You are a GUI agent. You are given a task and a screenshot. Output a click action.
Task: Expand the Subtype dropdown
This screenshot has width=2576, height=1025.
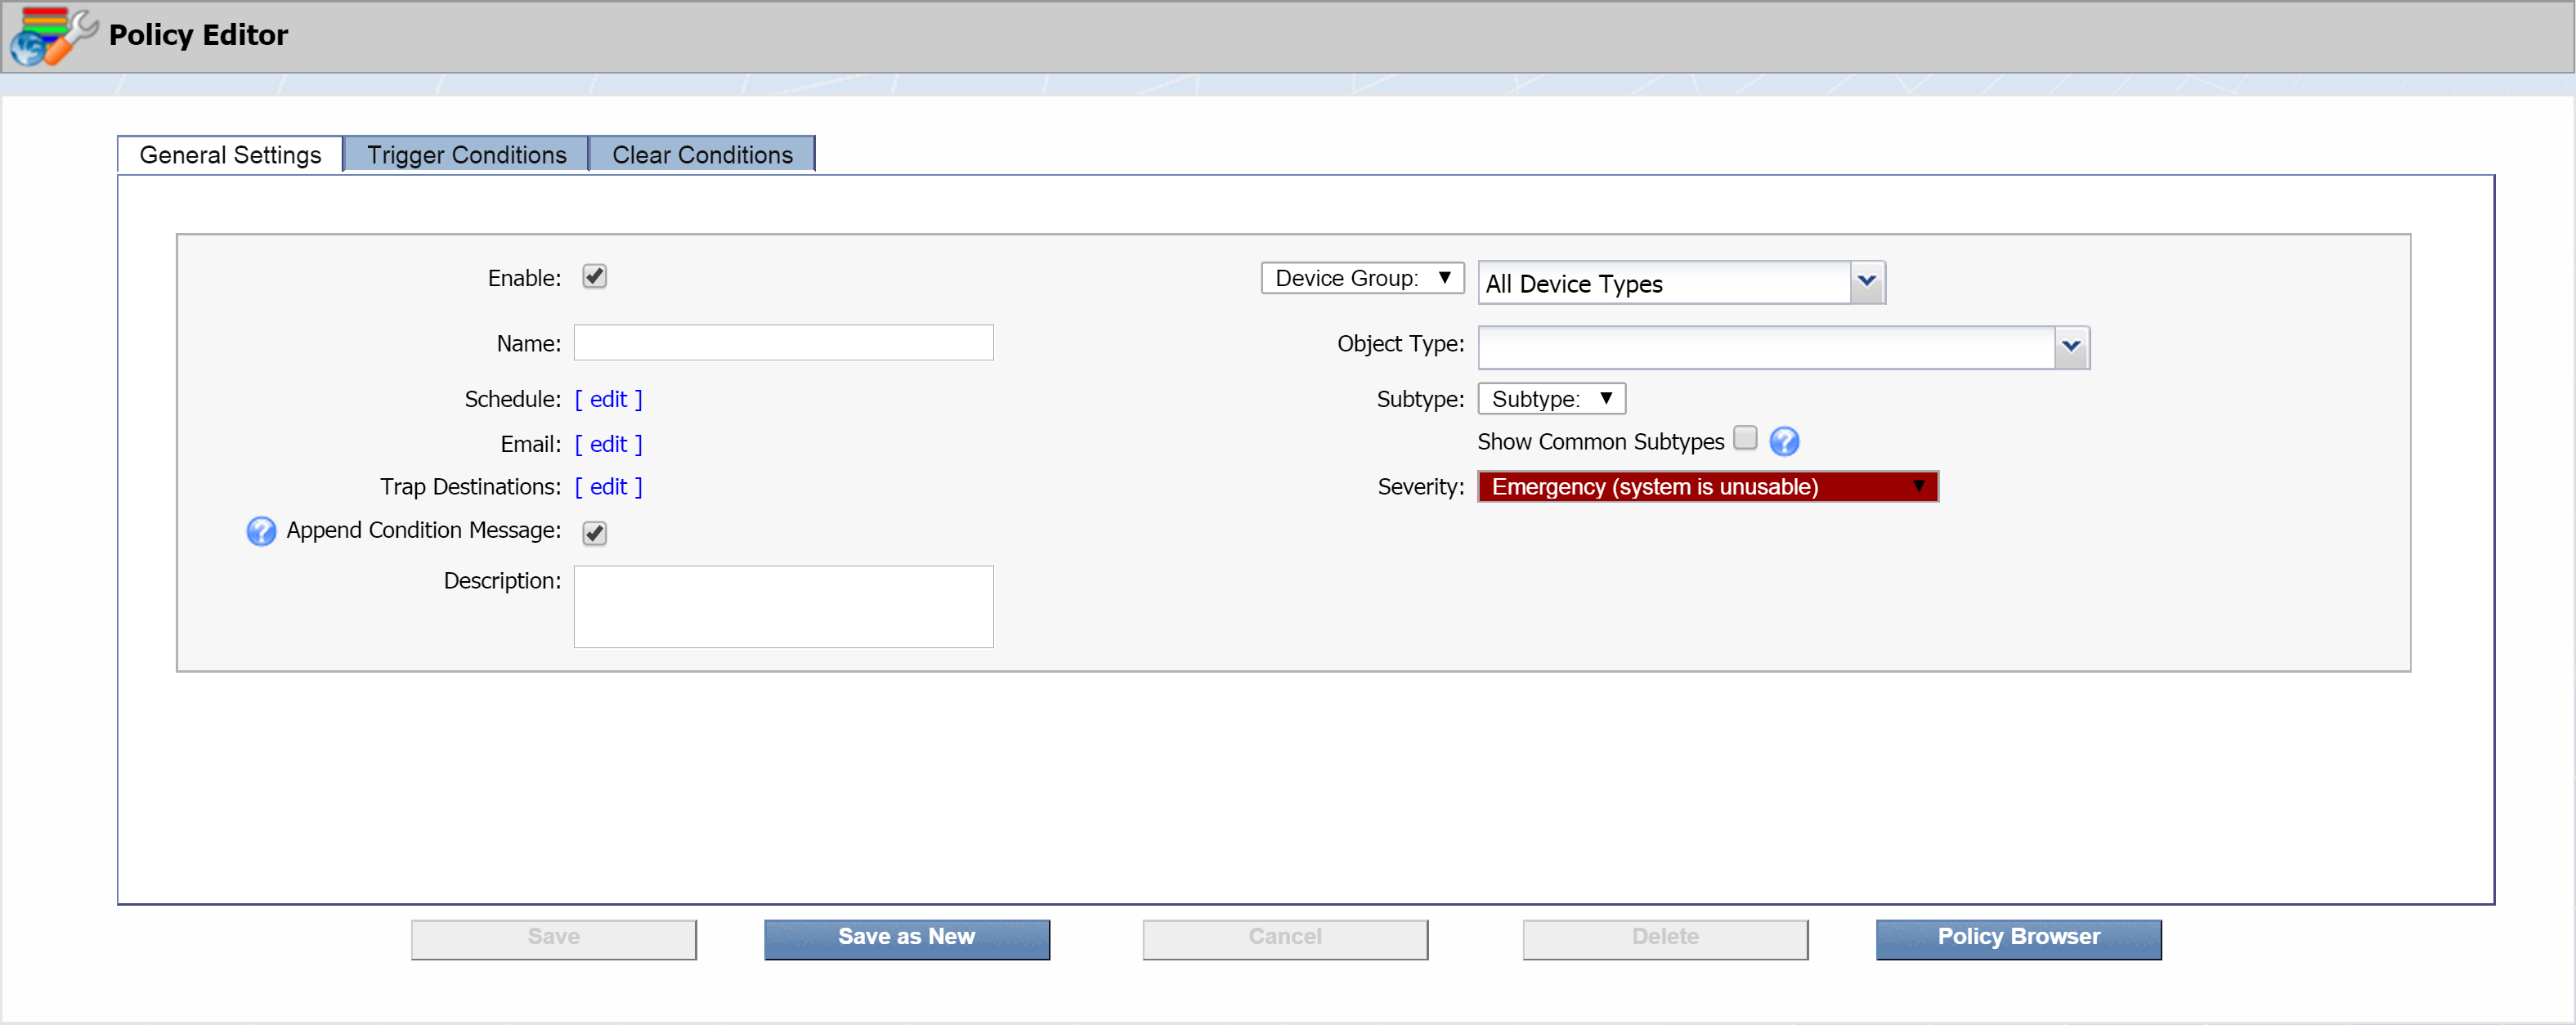(x=1552, y=399)
